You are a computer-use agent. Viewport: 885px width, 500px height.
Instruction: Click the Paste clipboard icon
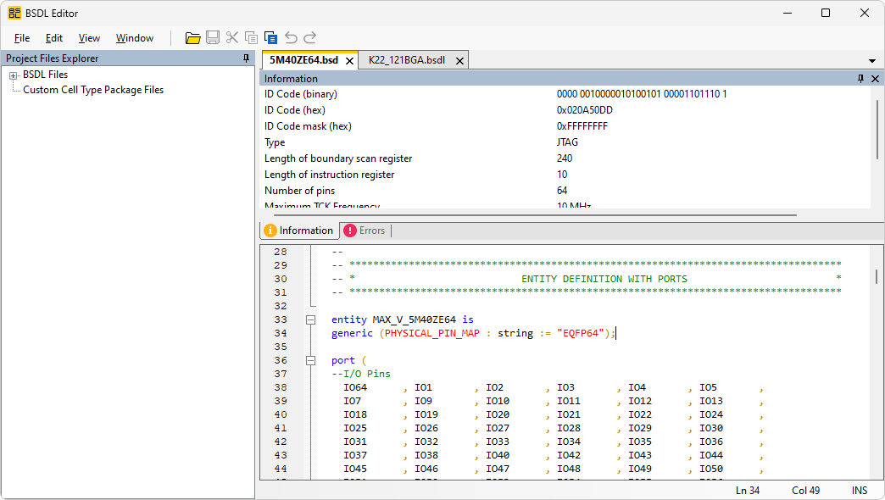coord(271,37)
